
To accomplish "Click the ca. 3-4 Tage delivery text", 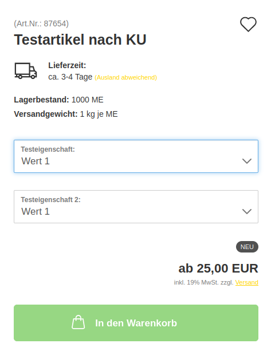I will [x=70, y=77].
